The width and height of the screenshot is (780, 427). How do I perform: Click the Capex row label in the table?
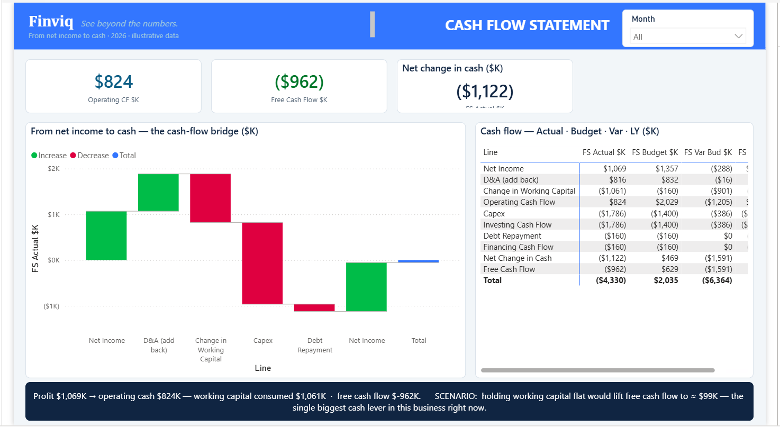coord(494,214)
